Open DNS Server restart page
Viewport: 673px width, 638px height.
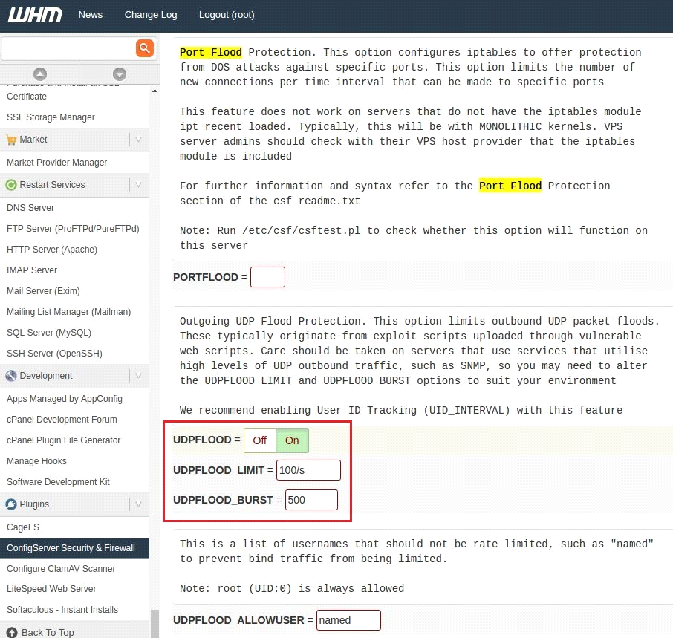point(30,208)
